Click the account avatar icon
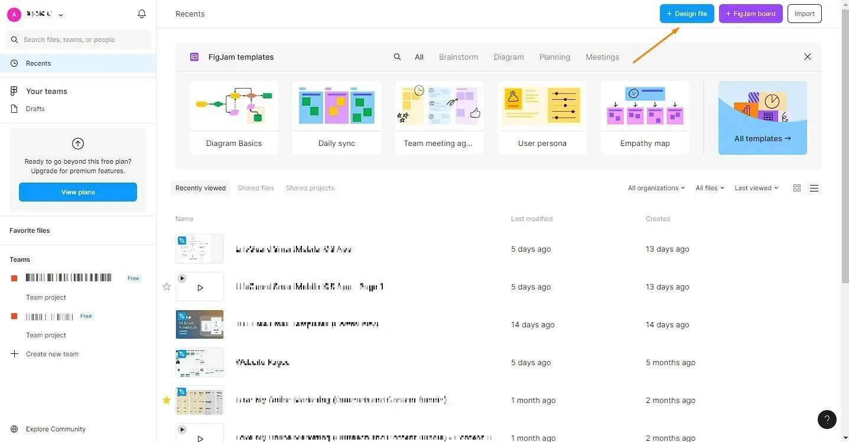 (14, 14)
